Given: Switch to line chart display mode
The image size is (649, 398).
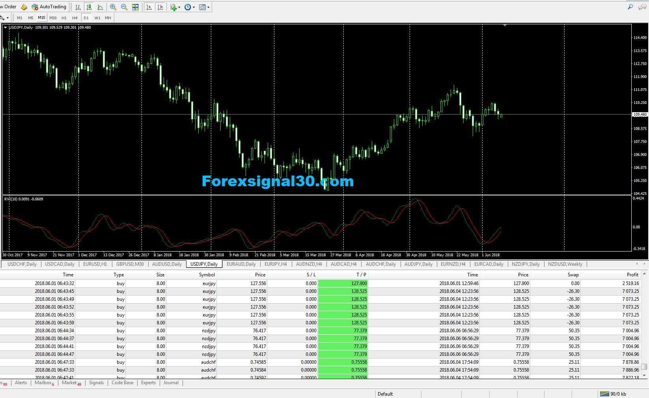Looking at the screenshot, I should click(100, 7).
